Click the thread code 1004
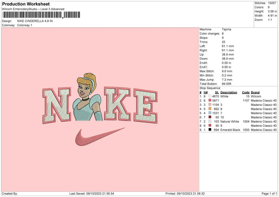Image resolution: width=279 pixels, height=197 pixels. pyautogui.click(x=246, y=121)
